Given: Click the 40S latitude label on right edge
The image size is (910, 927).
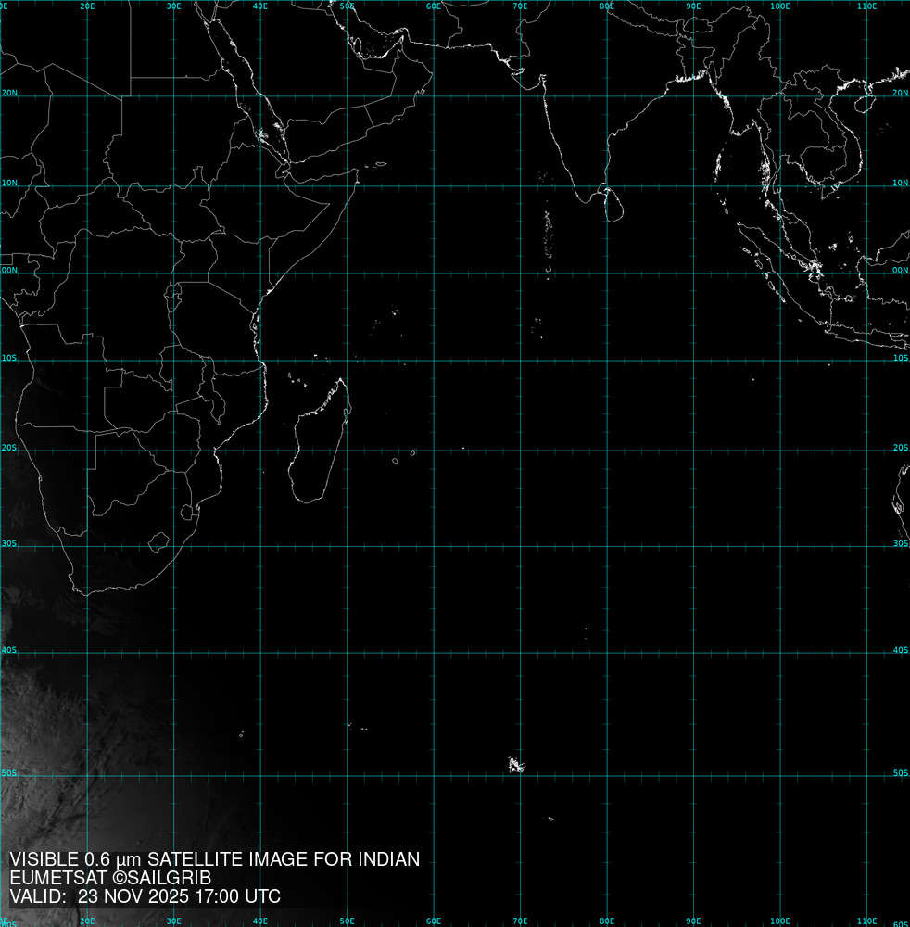Looking at the screenshot, I should pos(900,650).
